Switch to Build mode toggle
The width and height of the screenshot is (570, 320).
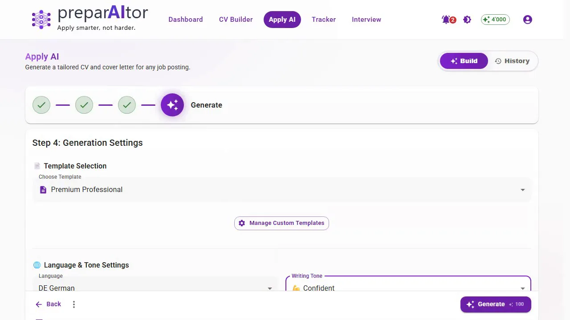click(x=464, y=61)
